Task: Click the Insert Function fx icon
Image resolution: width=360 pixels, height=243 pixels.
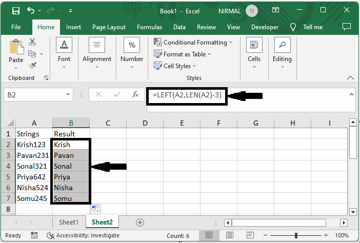Action: click(135, 95)
